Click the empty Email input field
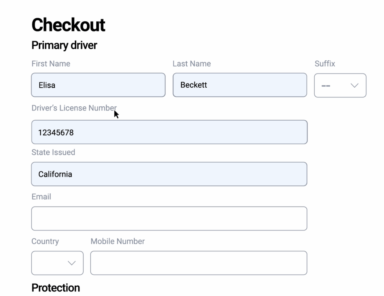This screenshot has height=296, width=384. pyautogui.click(x=169, y=218)
